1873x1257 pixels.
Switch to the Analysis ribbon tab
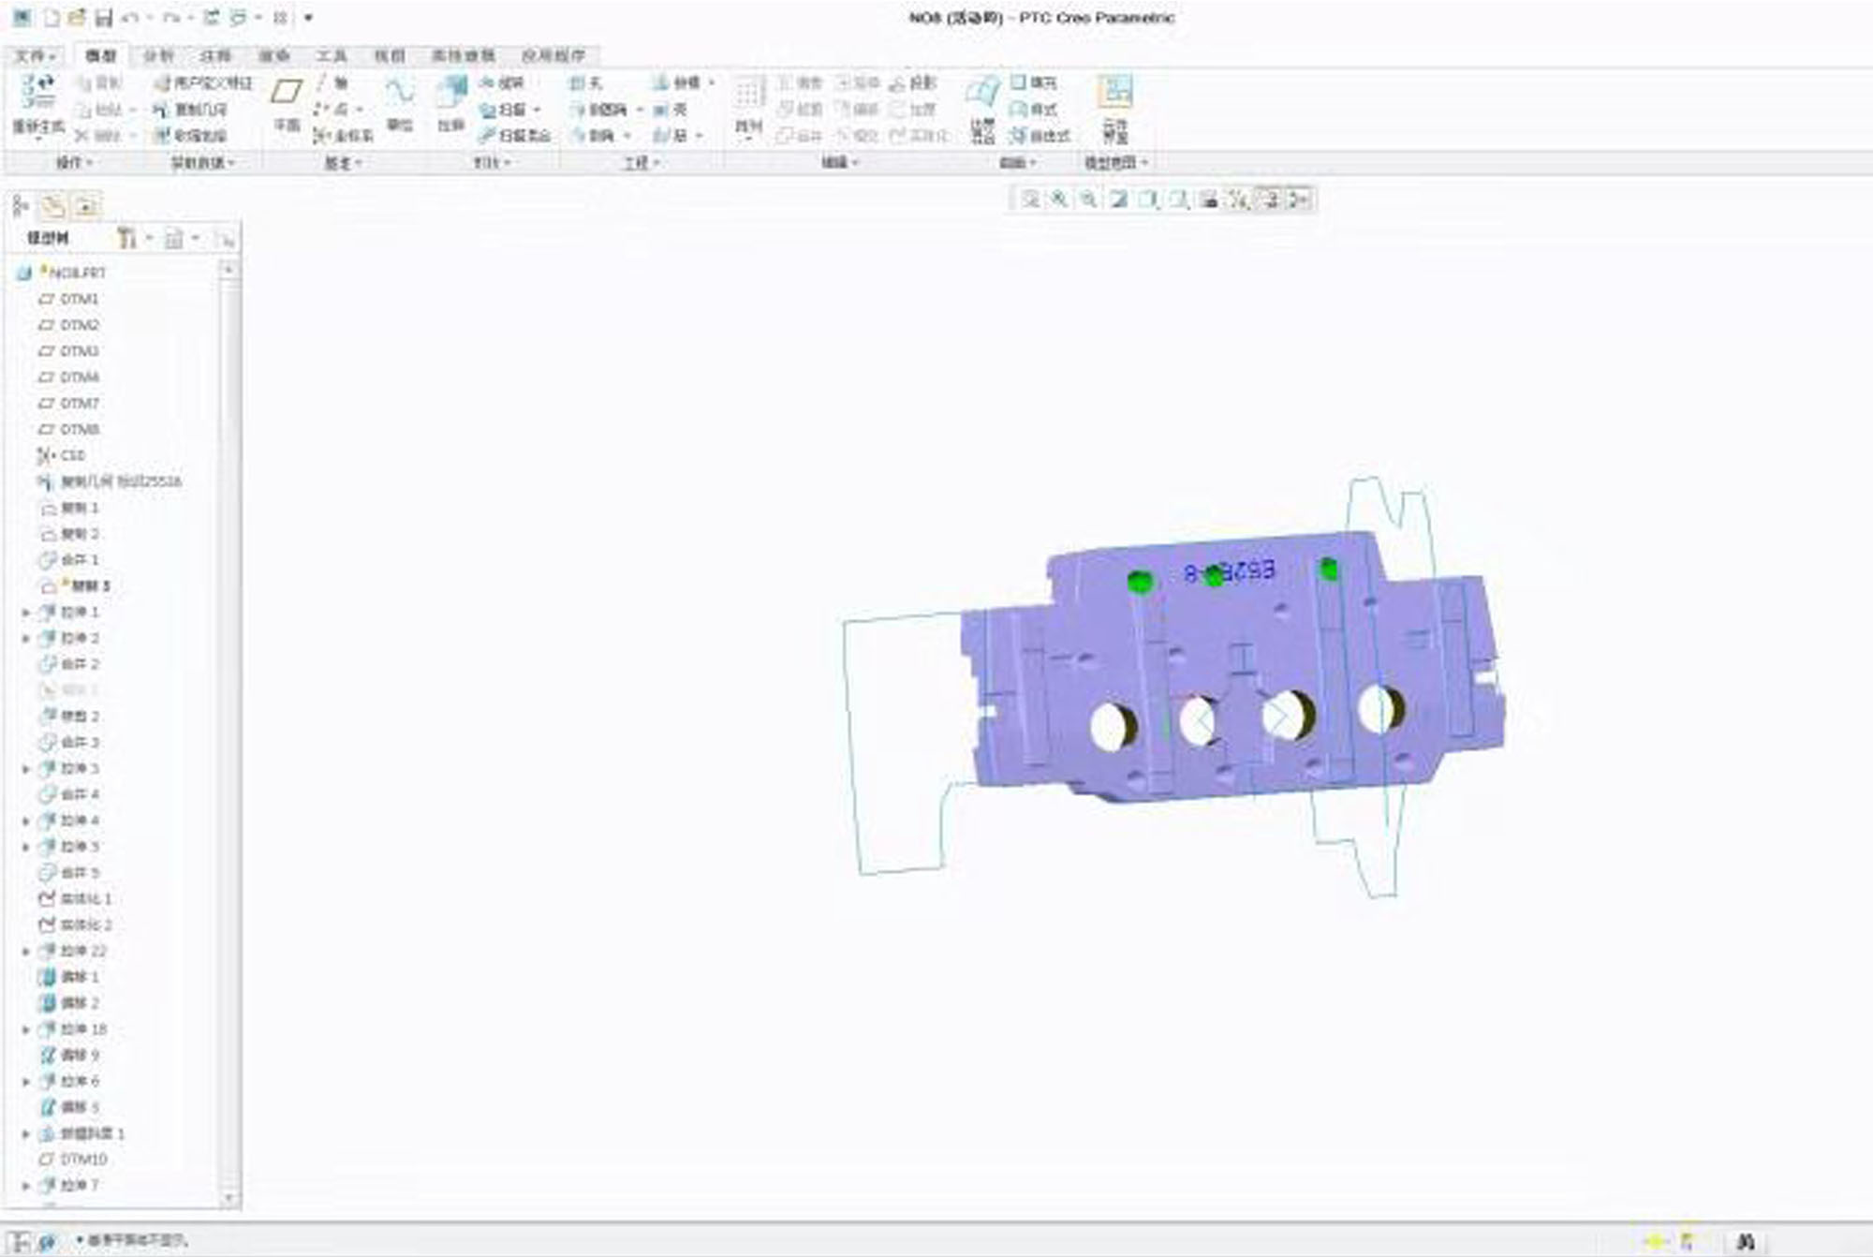coord(158,56)
